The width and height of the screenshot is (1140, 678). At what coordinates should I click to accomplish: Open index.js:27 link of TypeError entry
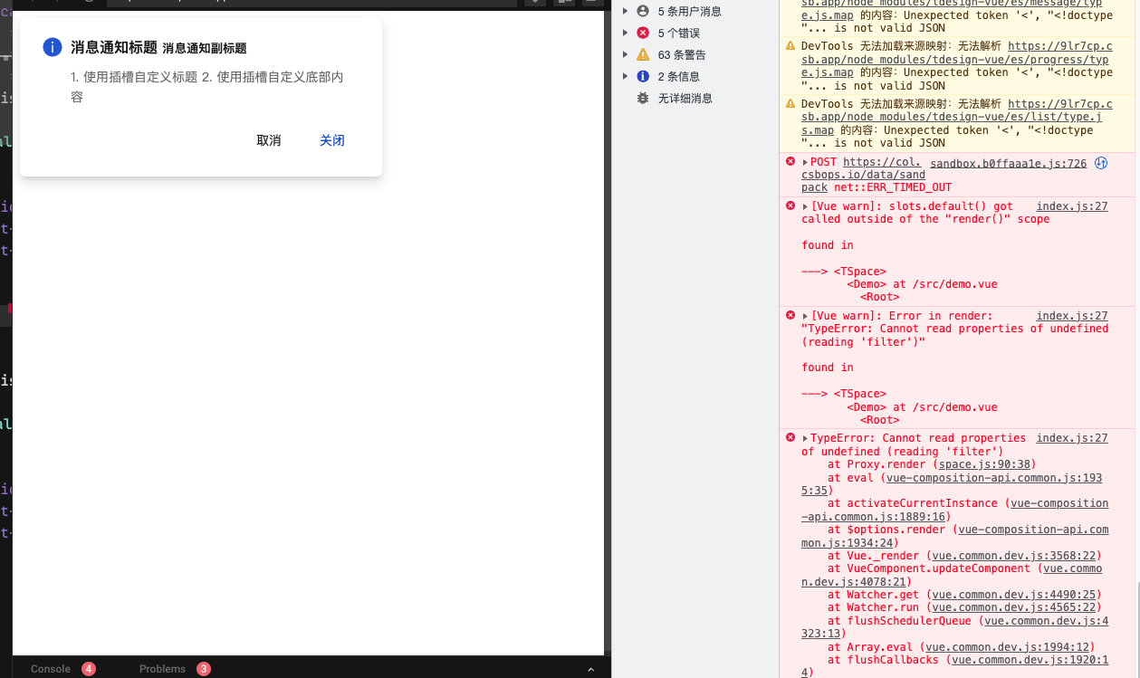point(1072,438)
